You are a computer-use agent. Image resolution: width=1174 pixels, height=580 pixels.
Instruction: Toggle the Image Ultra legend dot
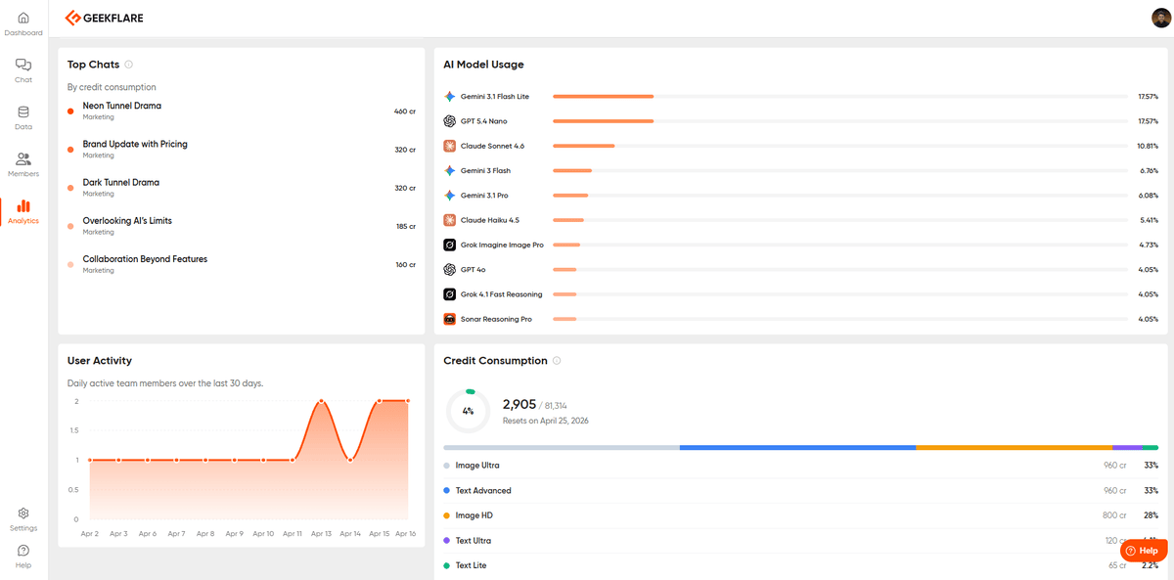pos(447,465)
